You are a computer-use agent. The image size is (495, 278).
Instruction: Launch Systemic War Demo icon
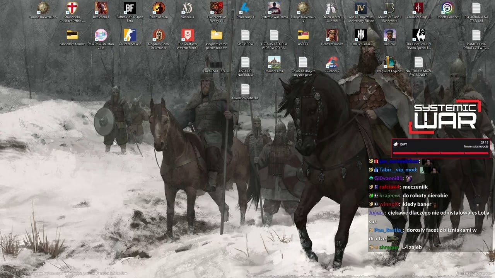(274, 10)
